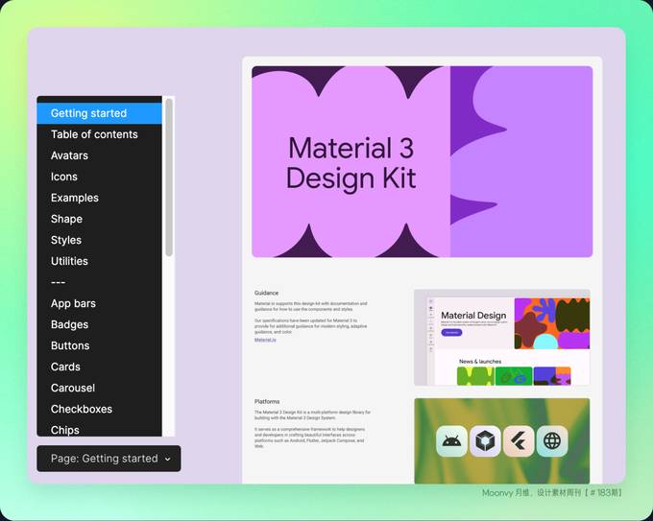653x521 pixels.
Task: Follow the Material.io link under Guidance
Action: (265, 340)
